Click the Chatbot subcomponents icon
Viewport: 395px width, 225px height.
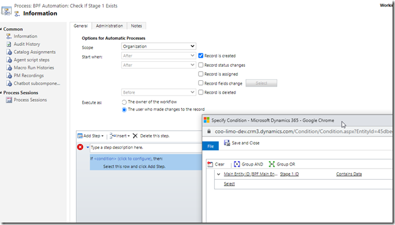(9, 83)
